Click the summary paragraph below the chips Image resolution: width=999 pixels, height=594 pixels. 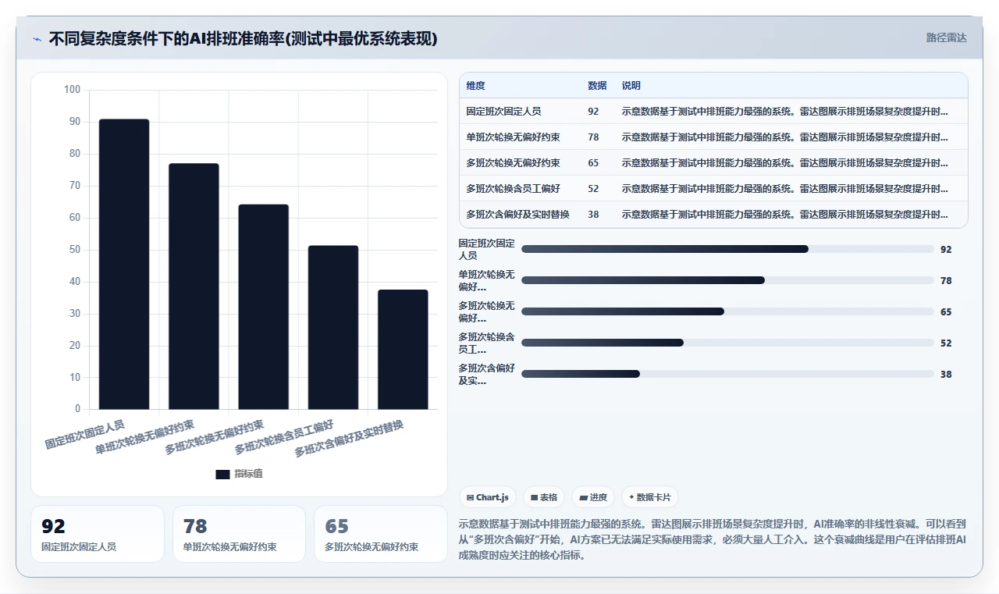(713, 539)
